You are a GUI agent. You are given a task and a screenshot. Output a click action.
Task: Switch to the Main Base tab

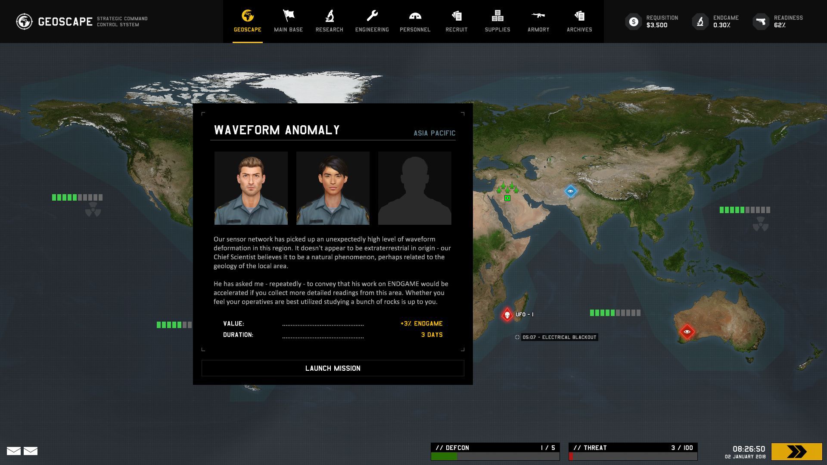288,22
